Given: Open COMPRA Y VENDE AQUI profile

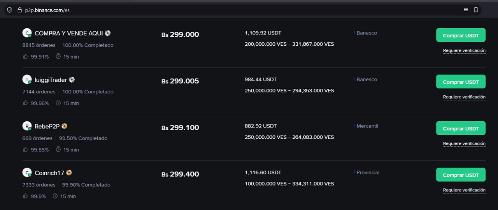Looking at the screenshot, I should [69, 33].
